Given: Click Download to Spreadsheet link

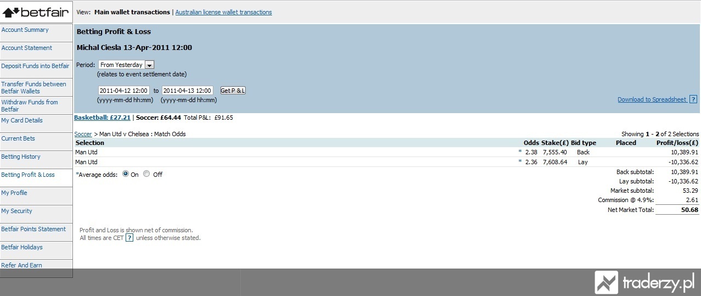Looking at the screenshot, I should [x=652, y=99].
